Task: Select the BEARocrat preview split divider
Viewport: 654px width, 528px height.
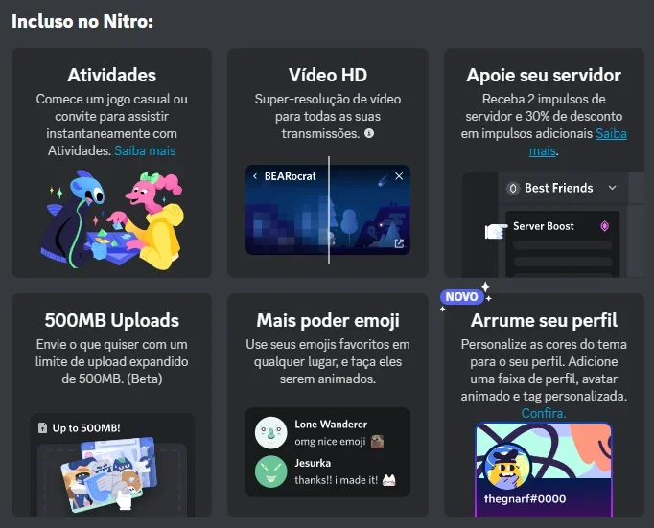Action: pyautogui.click(x=329, y=210)
